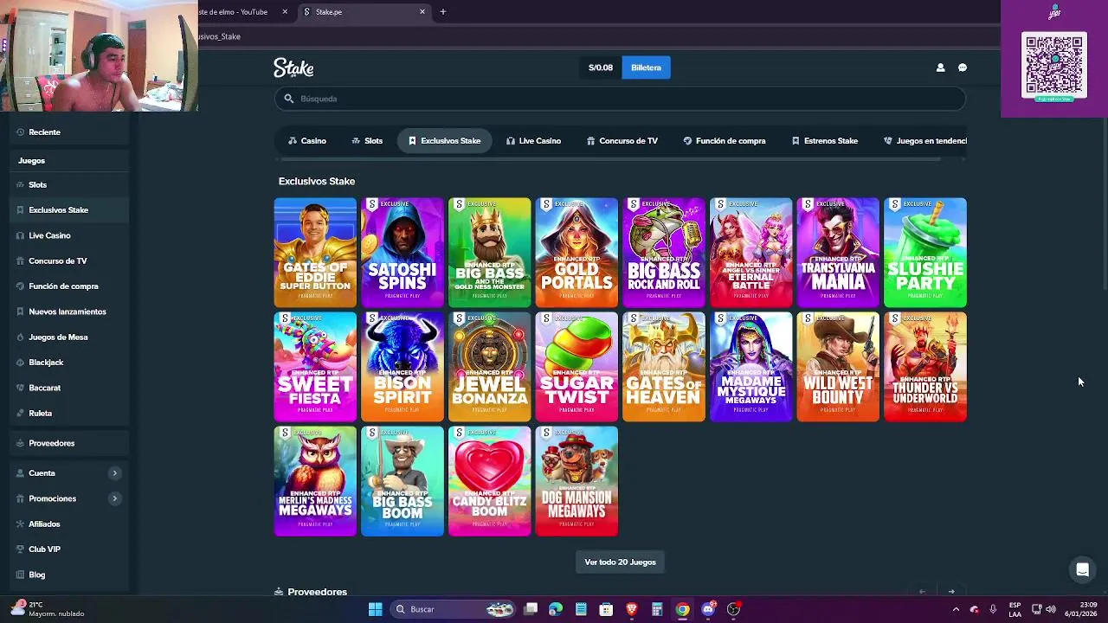Image resolution: width=1108 pixels, height=623 pixels.
Task: Open the Gates of Heaven game
Action: click(x=664, y=367)
